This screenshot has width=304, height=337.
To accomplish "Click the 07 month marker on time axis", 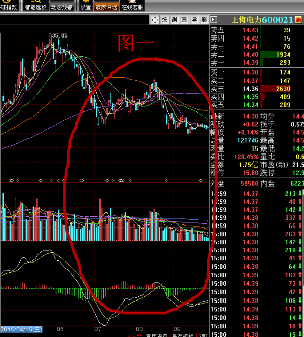I will pos(98,329).
